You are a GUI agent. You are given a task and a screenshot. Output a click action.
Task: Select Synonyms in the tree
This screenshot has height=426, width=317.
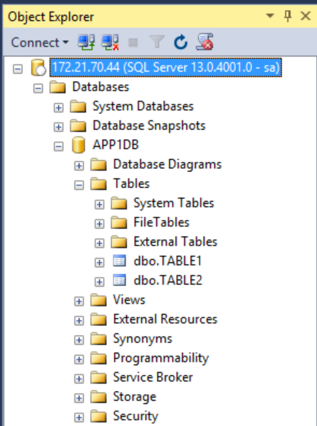(x=143, y=339)
